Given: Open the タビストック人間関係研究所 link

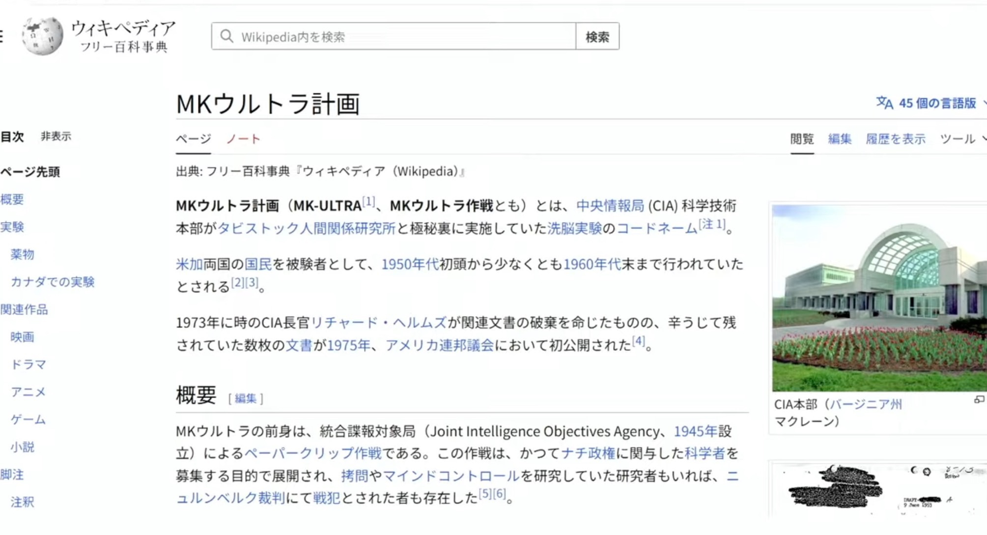Looking at the screenshot, I should coord(306,228).
